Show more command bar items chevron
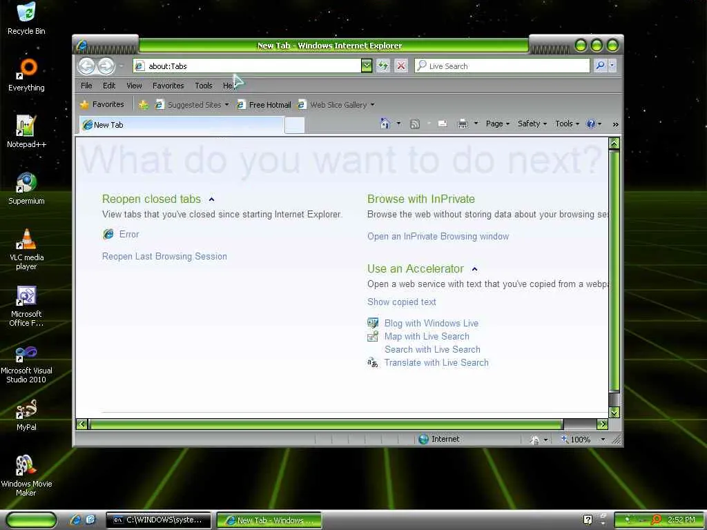Viewport: 707px width, 530px height. tap(615, 124)
